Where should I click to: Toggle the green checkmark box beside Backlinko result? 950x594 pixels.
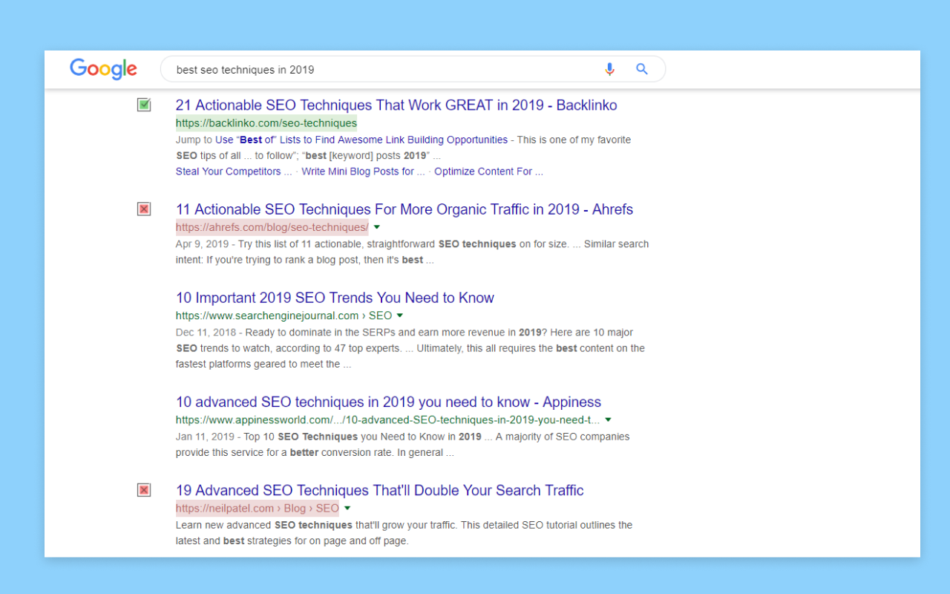(144, 105)
